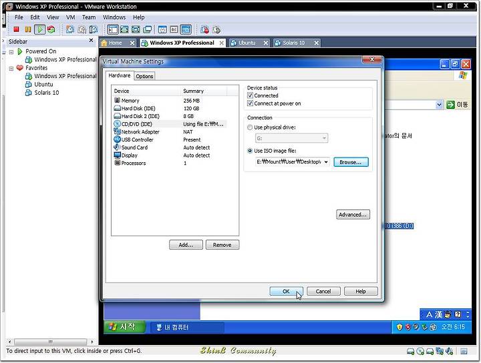Click the CD/DVD (IDE) device icon

[117, 123]
